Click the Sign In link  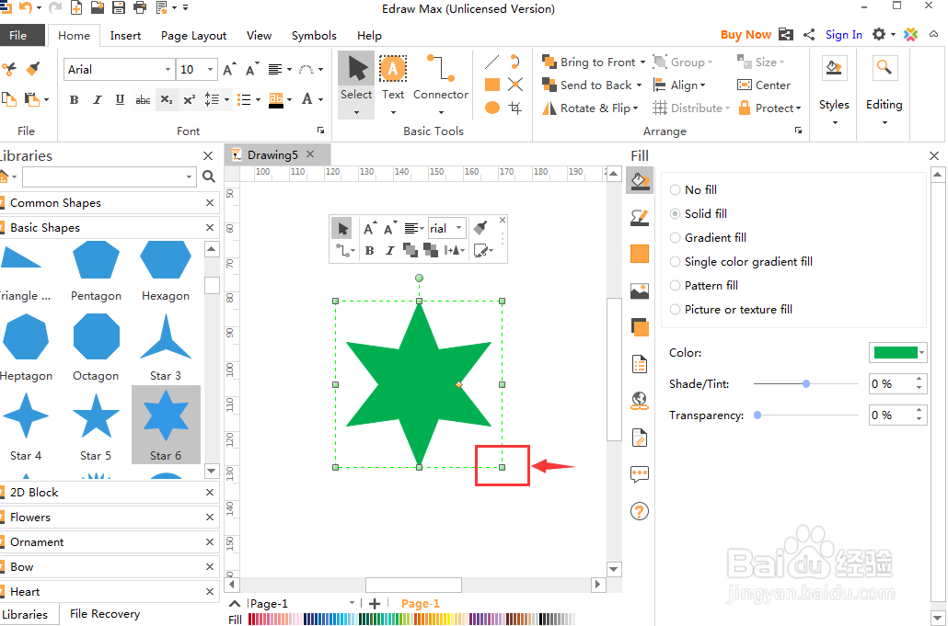coord(843,34)
